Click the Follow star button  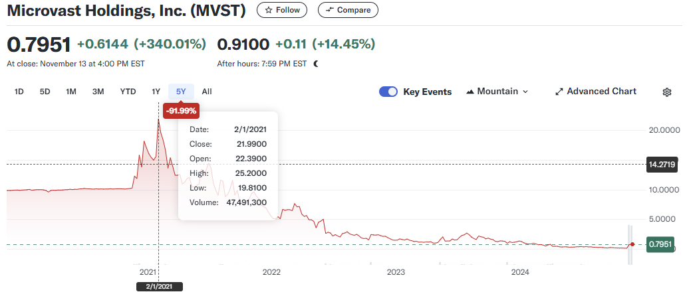coord(282,10)
